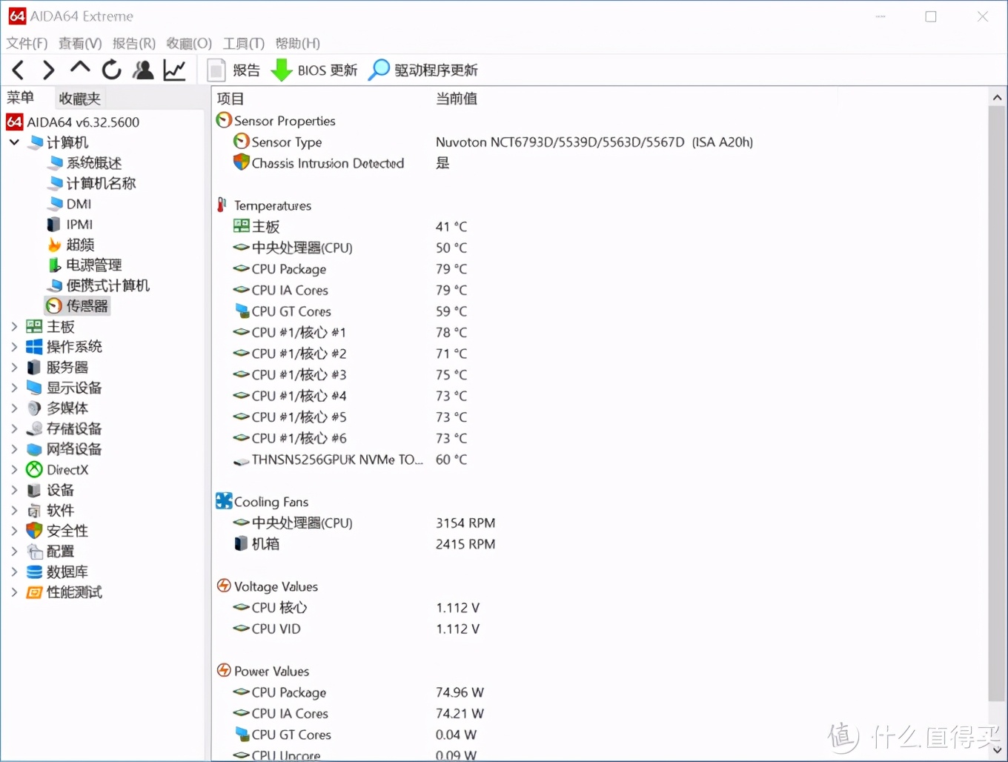The width and height of the screenshot is (1008, 762).
Task: Go forward with the right arrow toolbar icon
Action: (x=48, y=70)
